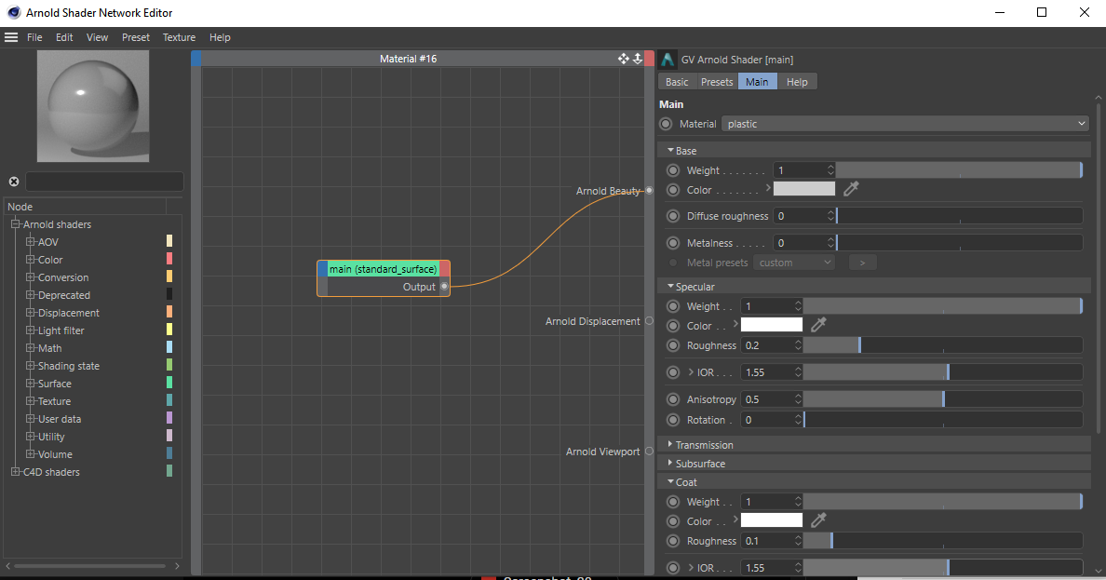The height and width of the screenshot is (580, 1106).
Task: Click the keyframe circle beside Specular Weight
Action: (672, 305)
